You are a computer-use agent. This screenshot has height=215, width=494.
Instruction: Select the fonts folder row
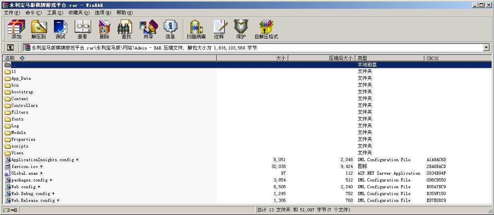[247, 119]
